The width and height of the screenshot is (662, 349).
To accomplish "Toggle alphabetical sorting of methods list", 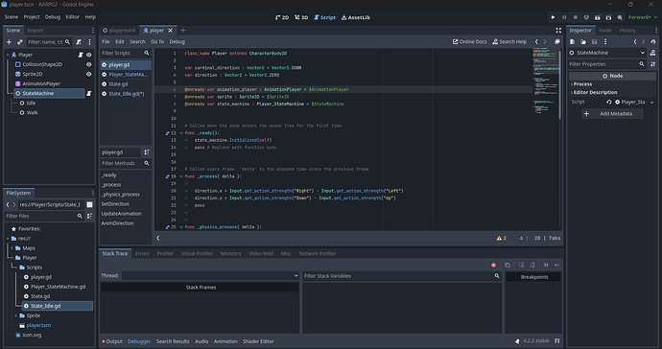I will point(147,152).
